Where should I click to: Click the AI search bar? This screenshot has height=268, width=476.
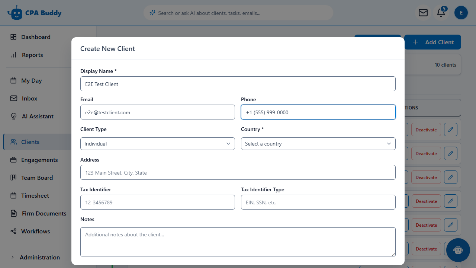pyautogui.click(x=238, y=13)
